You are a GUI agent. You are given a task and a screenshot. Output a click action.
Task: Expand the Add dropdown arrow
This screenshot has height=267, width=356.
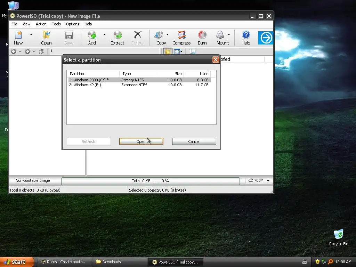tap(104, 34)
